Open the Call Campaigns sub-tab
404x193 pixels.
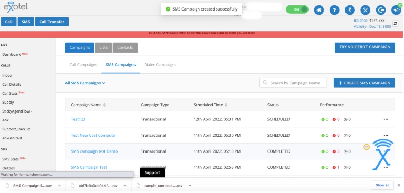(x=83, y=65)
